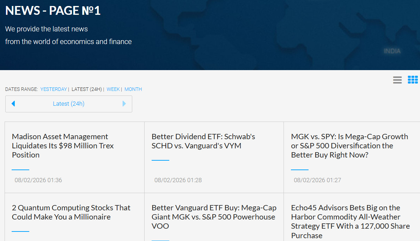Screen dimensions: 420x241
Task: Show news from the past Month
Action: point(133,89)
